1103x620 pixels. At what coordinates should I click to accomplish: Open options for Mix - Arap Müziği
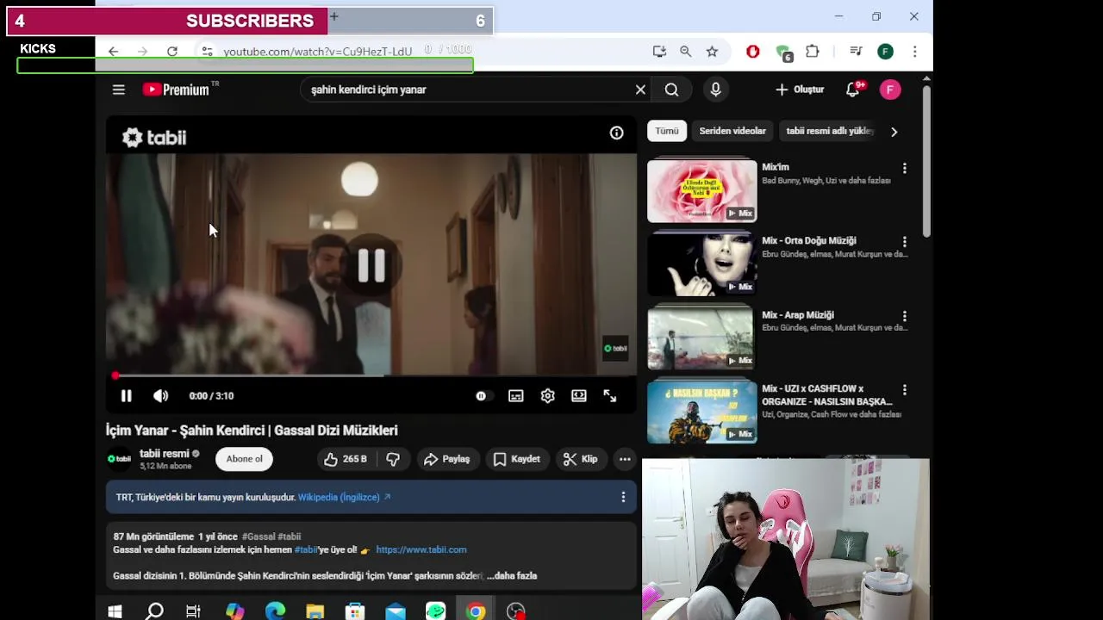(904, 317)
